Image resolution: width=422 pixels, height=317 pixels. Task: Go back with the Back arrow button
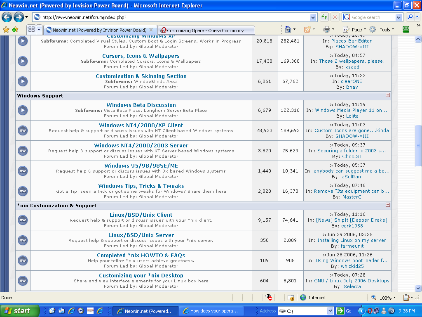pos(7,17)
